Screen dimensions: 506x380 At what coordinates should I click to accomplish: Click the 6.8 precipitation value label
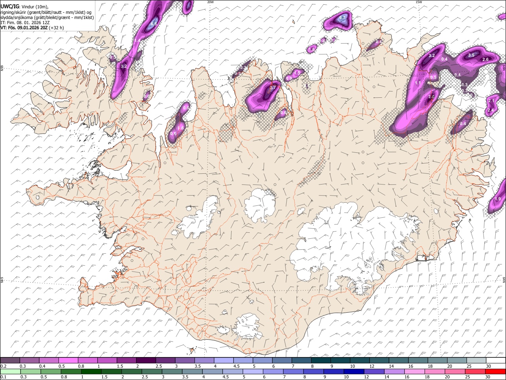[x=154, y=24]
